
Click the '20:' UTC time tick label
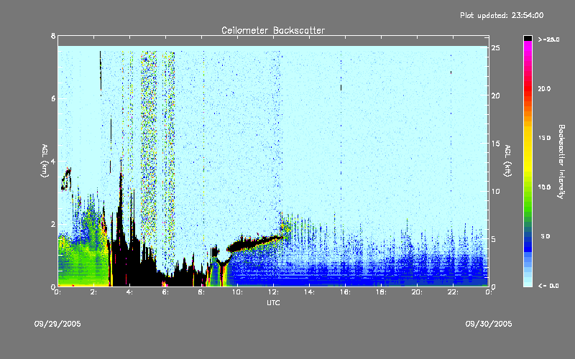pos(417,292)
